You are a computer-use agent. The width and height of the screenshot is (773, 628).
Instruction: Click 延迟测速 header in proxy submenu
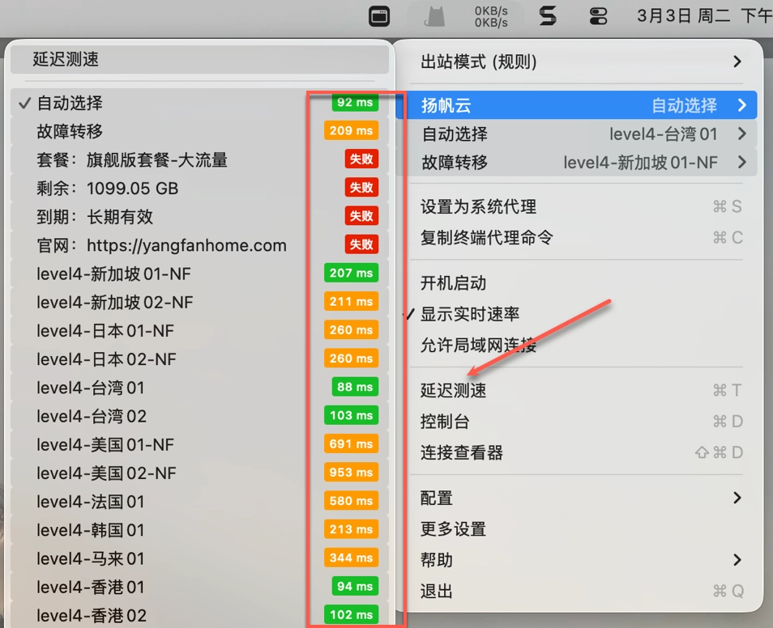(199, 60)
